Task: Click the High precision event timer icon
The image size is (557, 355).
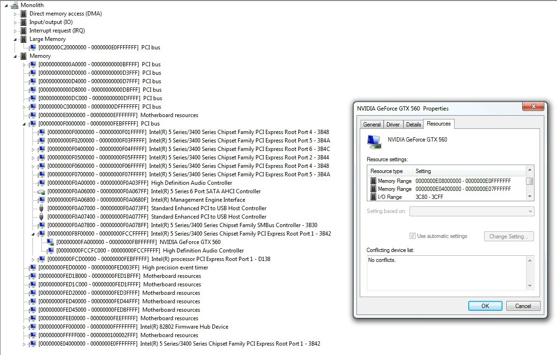Action: tap(32, 268)
